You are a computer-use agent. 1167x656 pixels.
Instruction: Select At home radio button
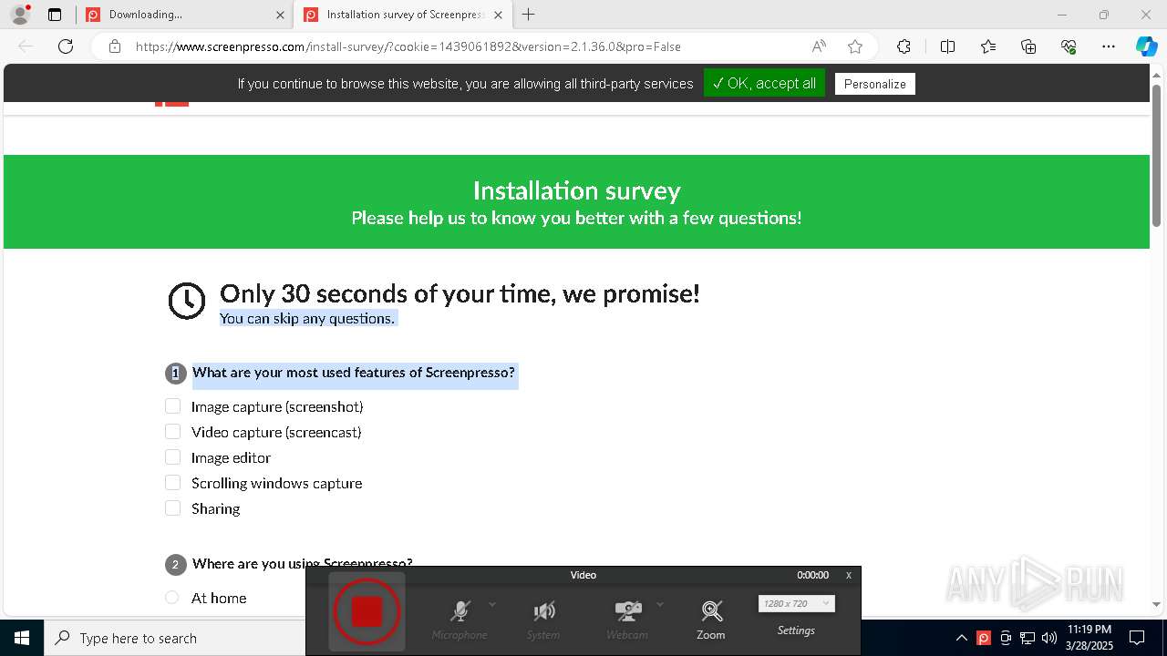[172, 598]
